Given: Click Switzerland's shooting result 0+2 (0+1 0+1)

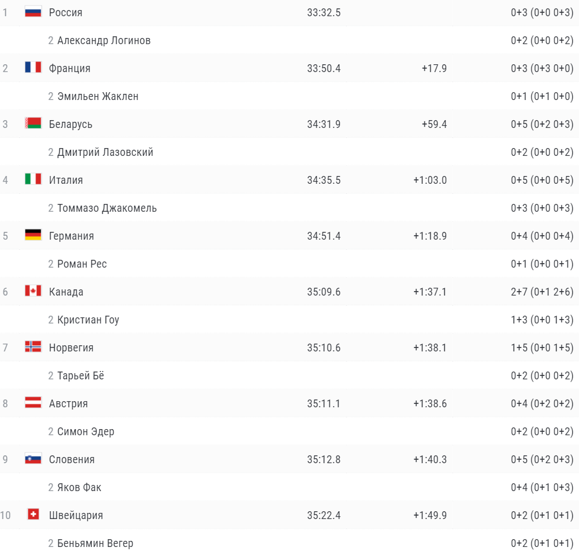Looking at the screenshot, I should pyautogui.click(x=542, y=515).
